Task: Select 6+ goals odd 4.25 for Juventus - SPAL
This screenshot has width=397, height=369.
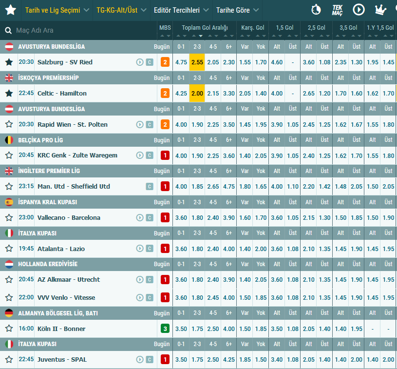Action: 229,359
